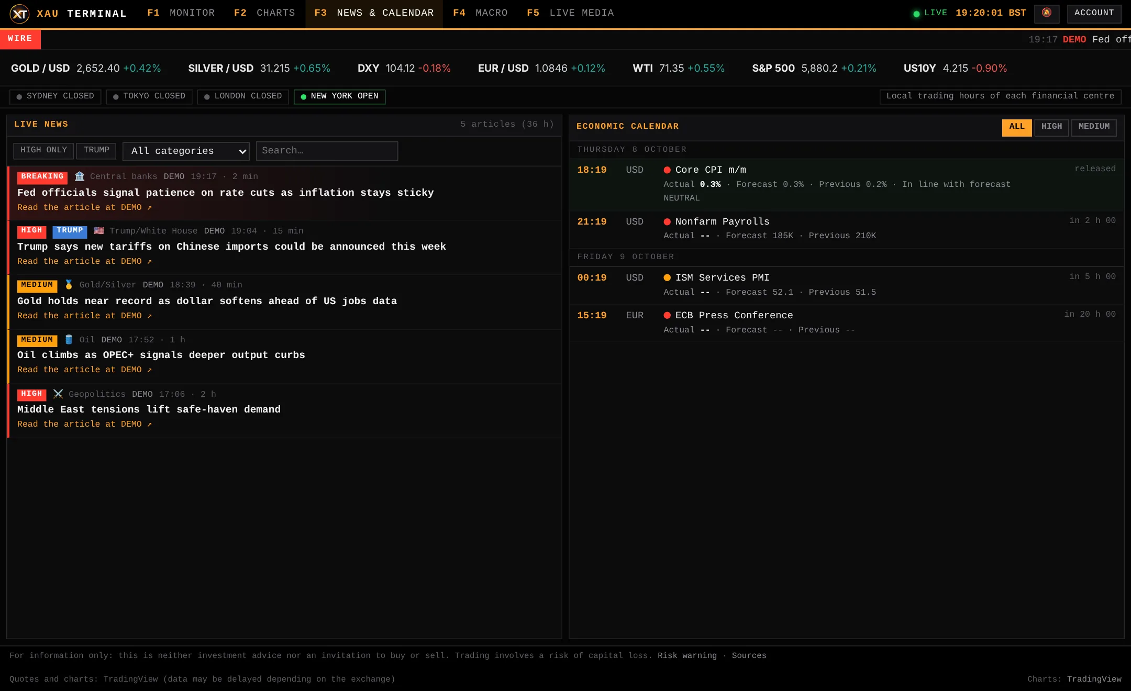Click the Sources footer link
The height and width of the screenshot is (691, 1131).
[x=749, y=656]
